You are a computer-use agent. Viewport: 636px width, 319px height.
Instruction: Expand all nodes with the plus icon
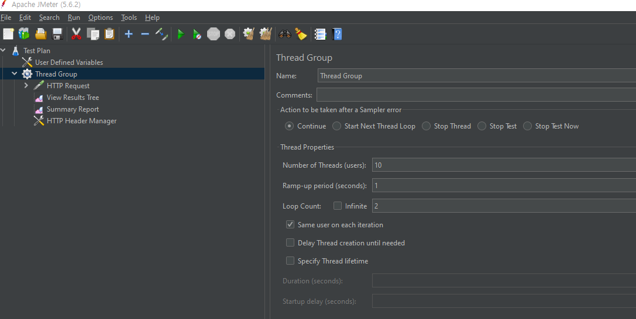(x=129, y=34)
